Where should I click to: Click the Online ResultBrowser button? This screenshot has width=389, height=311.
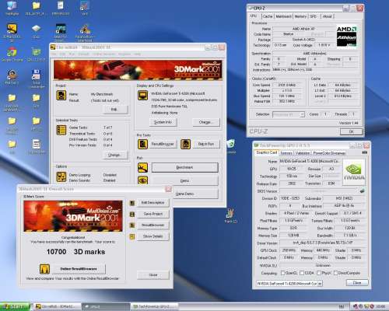(x=79, y=269)
